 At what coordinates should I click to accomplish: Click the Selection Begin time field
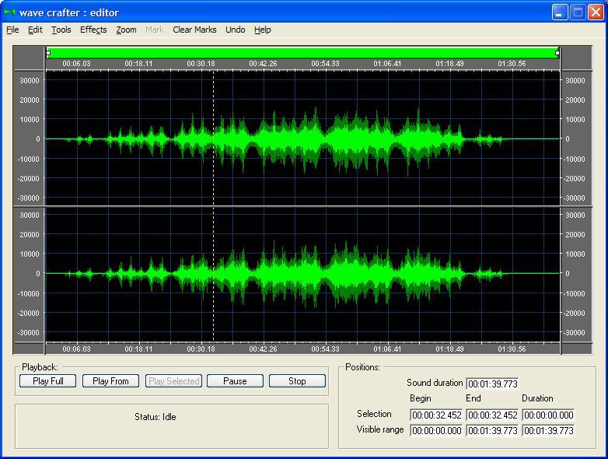coord(436,415)
